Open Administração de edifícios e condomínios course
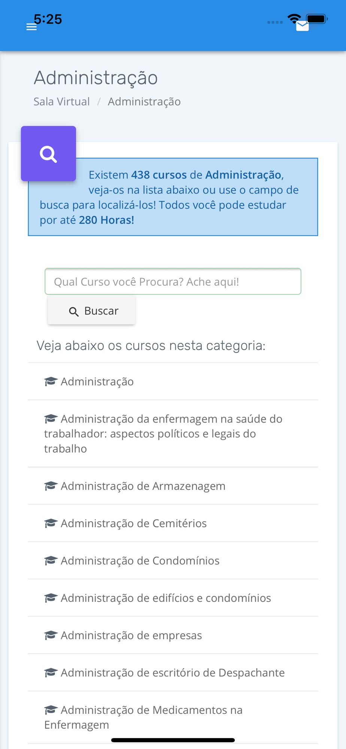 tap(173, 598)
